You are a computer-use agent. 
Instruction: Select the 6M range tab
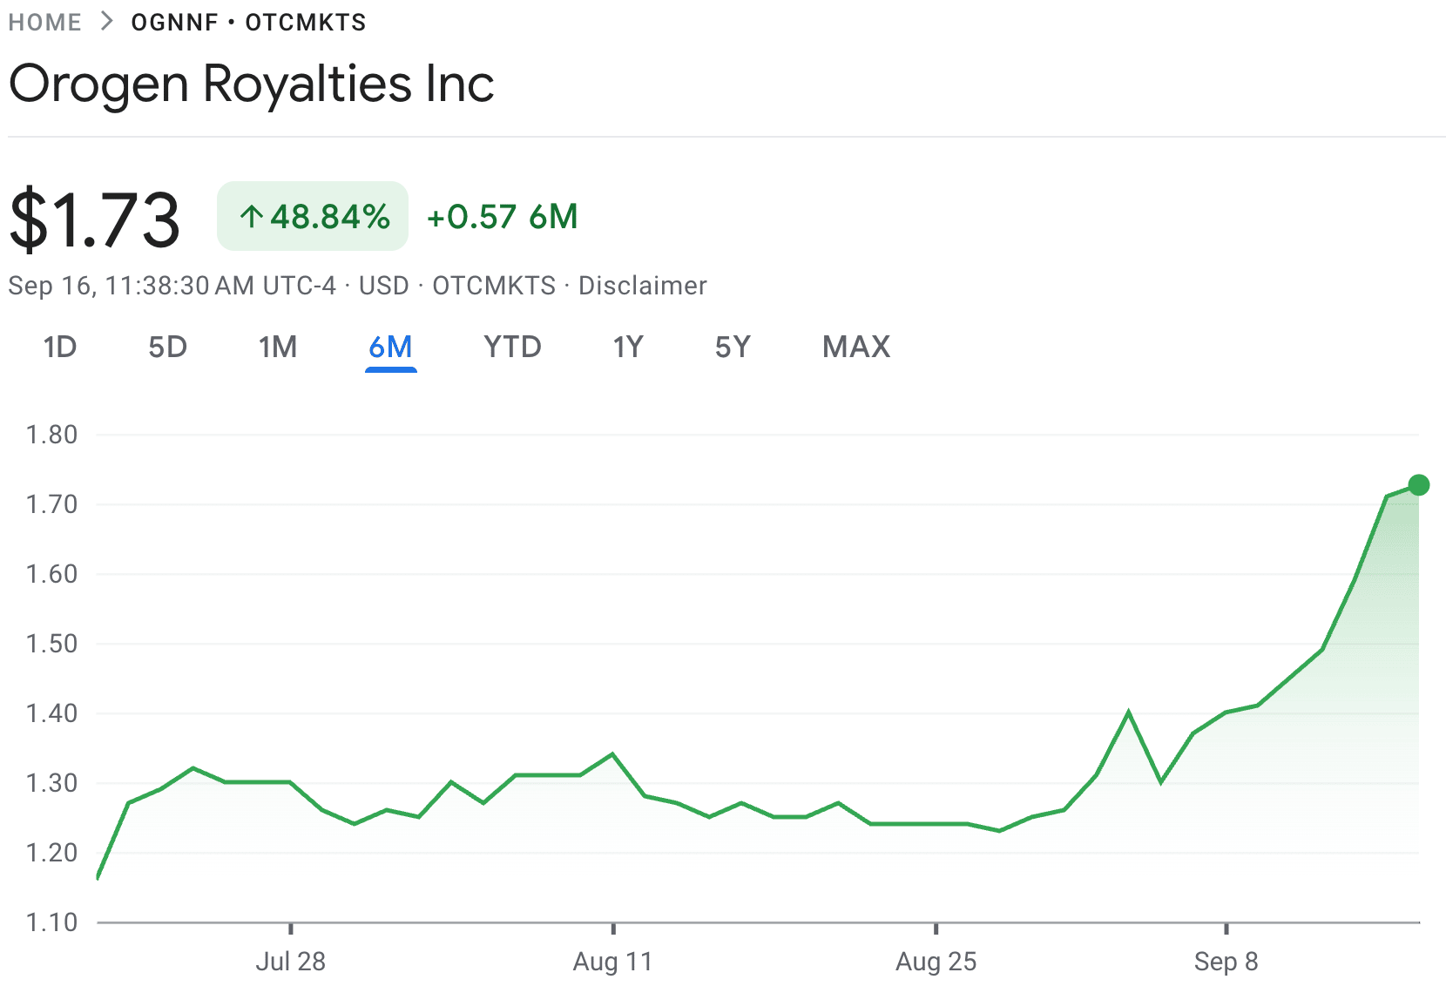390,348
